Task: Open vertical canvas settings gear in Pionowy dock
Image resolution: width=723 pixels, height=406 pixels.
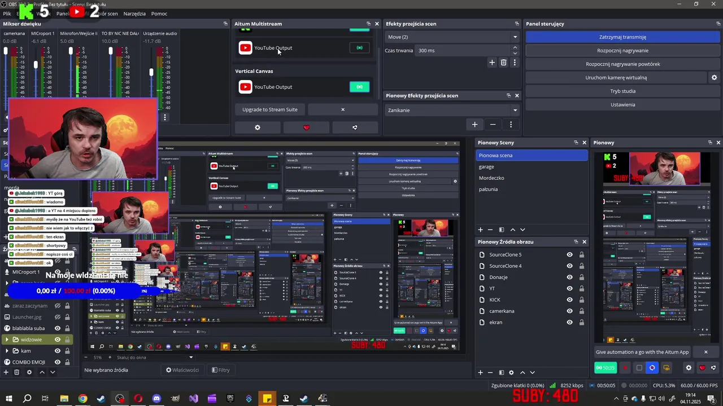Action: 689,368
